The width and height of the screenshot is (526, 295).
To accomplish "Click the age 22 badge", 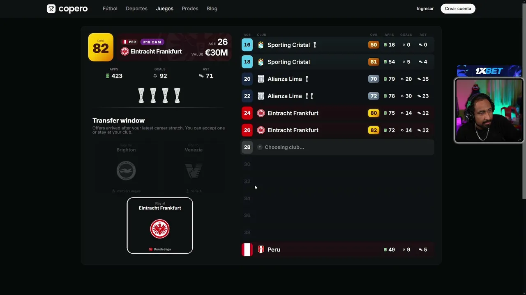I will pyautogui.click(x=247, y=96).
